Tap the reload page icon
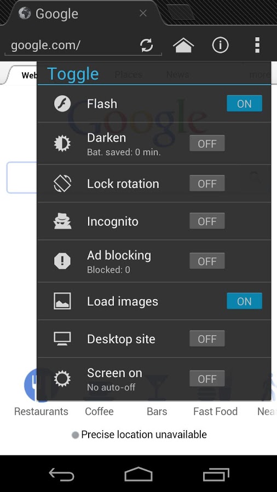Viewport: 277px width, 492px height. pos(146,45)
